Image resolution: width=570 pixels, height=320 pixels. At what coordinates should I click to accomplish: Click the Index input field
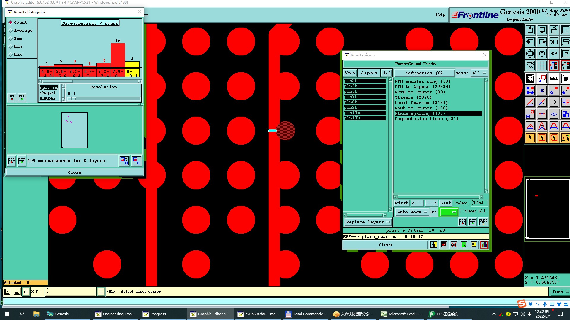click(x=479, y=203)
